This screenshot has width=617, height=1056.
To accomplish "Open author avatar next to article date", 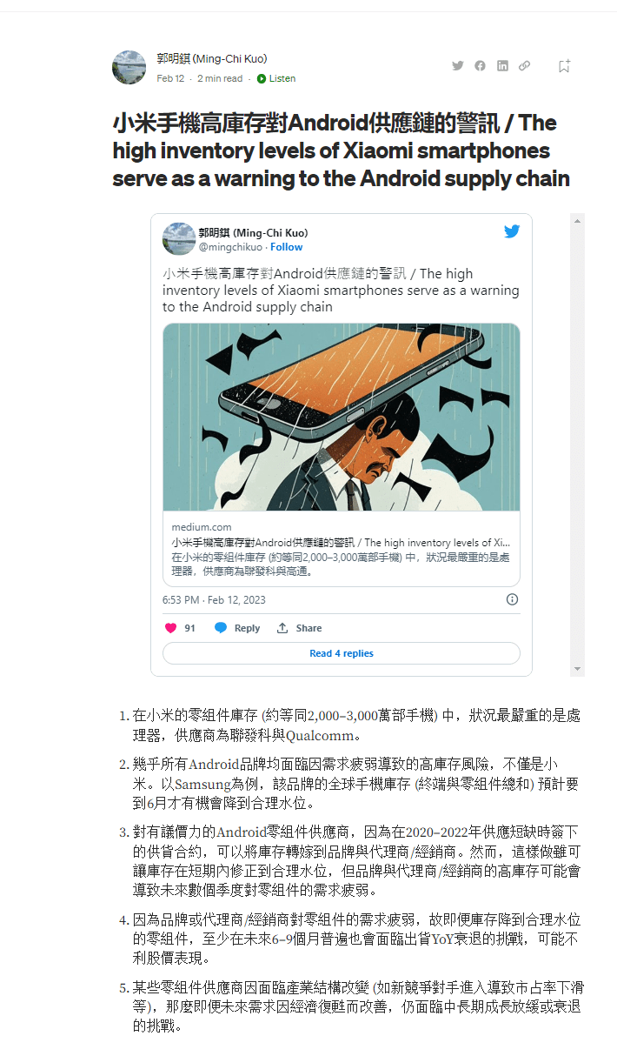I will [129, 67].
